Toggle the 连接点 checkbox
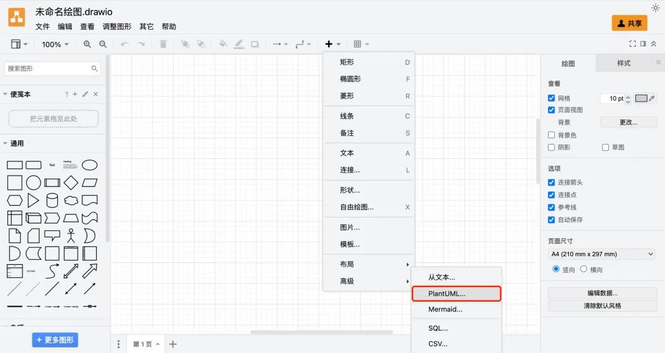The image size is (665, 353). pos(551,195)
